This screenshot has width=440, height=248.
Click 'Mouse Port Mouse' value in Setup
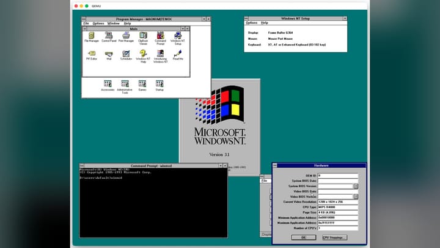pyautogui.click(x=280, y=39)
